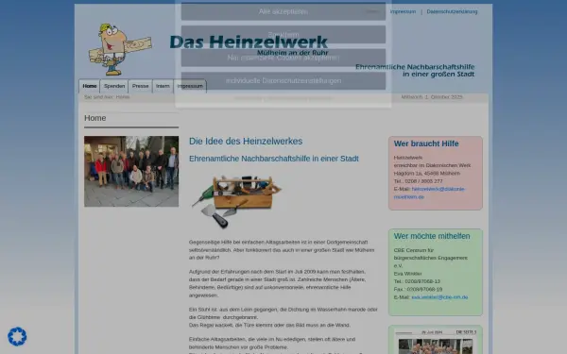
Task: Click address 'Hagdorn 1a, 45468 Mülheim'
Action: click(x=427, y=173)
